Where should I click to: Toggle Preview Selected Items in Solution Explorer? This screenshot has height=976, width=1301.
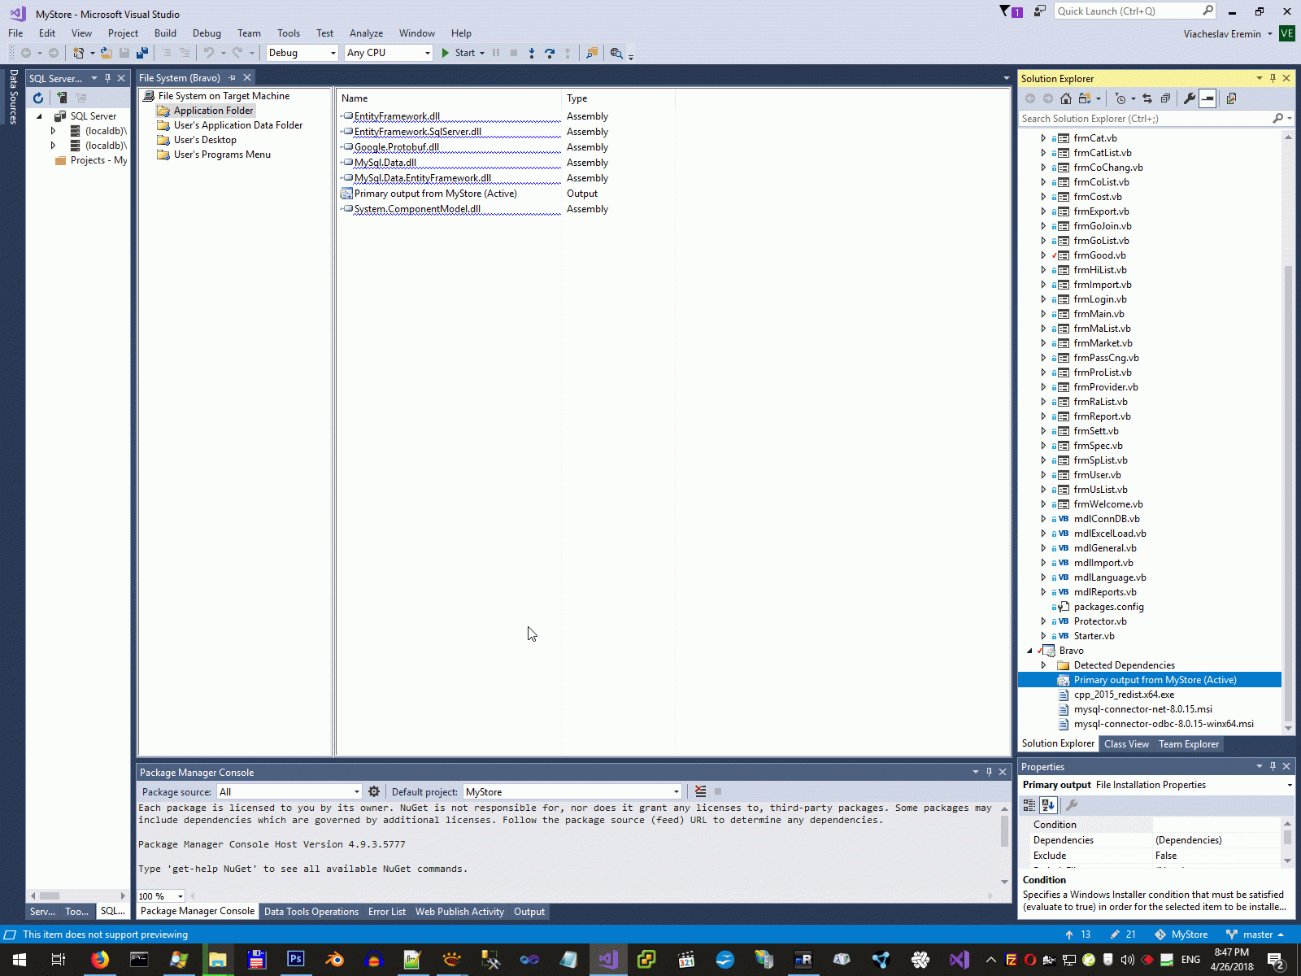click(x=1207, y=98)
